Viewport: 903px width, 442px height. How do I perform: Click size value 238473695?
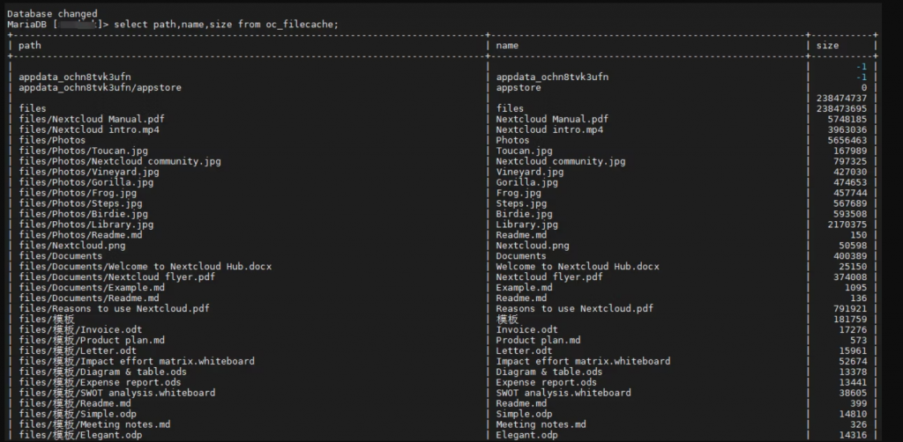(841, 108)
